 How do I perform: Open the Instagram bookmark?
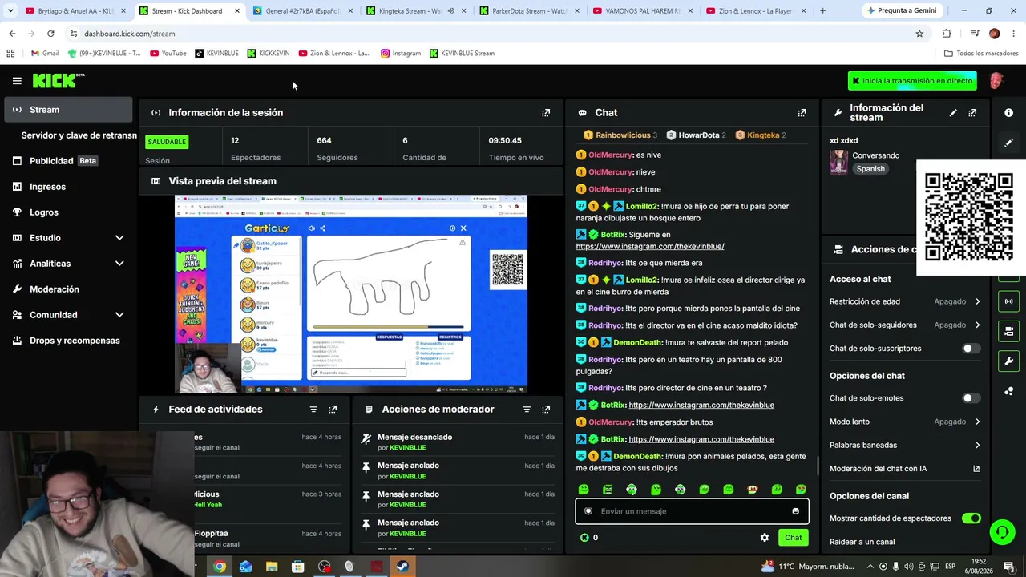(x=400, y=54)
